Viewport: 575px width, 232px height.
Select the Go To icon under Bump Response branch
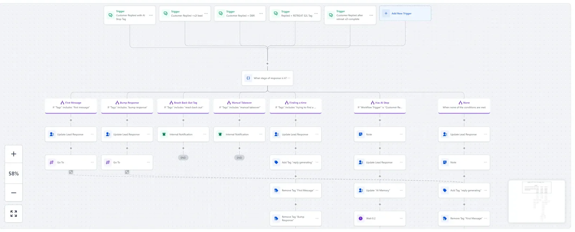click(x=108, y=162)
